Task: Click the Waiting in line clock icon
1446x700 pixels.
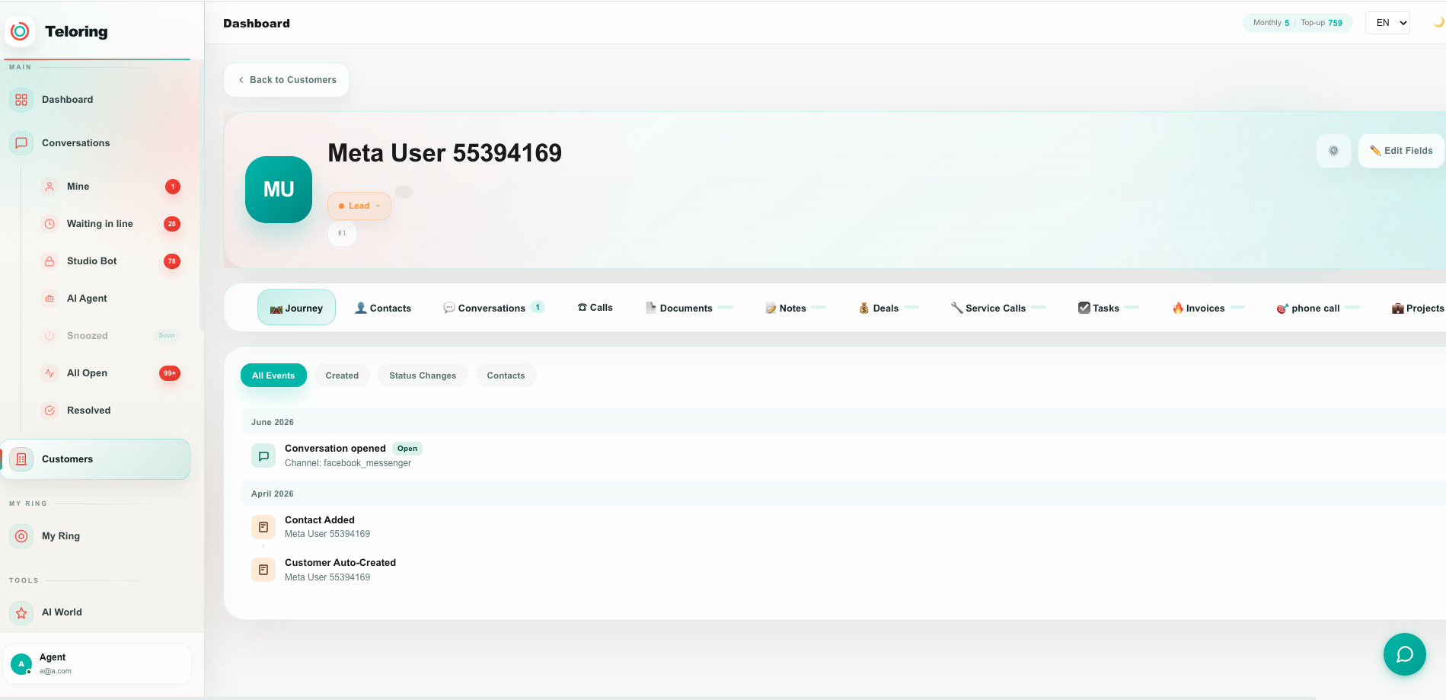Action: tap(49, 224)
